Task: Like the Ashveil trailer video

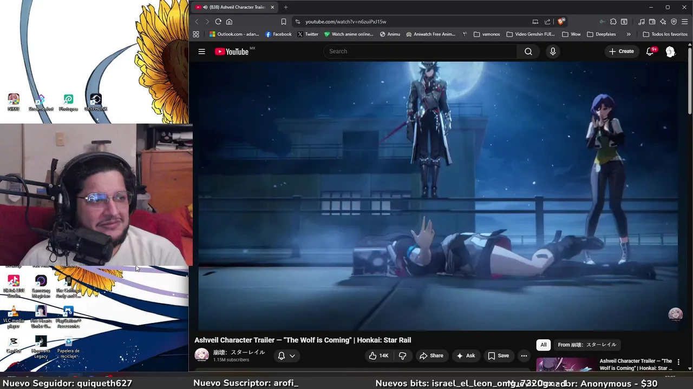Action: pyautogui.click(x=378, y=356)
